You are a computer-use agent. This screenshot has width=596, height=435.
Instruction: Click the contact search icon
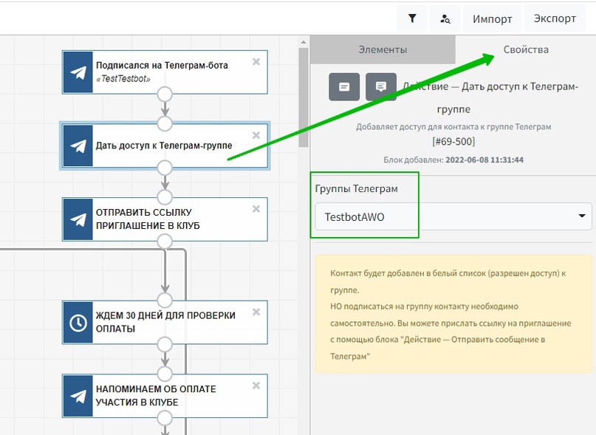pos(445,18)
